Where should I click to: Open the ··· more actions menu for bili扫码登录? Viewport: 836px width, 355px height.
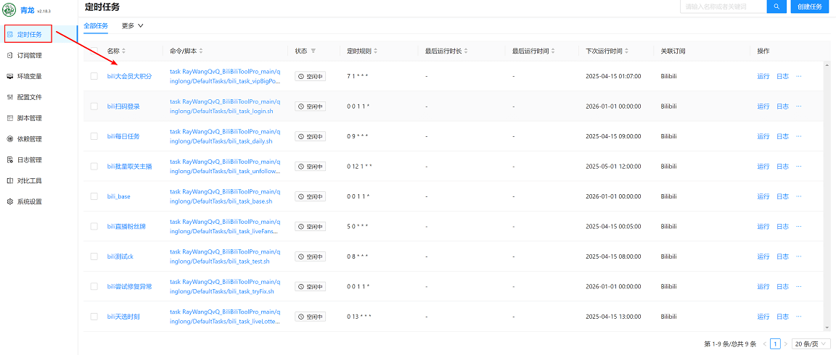(x=799, y=106)
